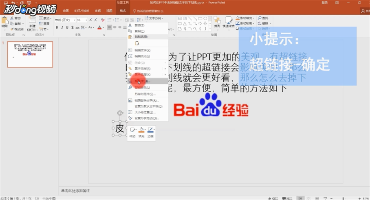370x200 pixels.
Task: Choose Copy (复制) in the context menu
Action: (148, 31)
